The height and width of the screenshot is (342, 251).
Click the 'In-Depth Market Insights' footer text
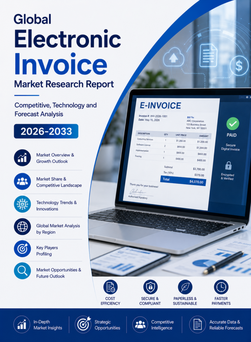click(48, 325)
